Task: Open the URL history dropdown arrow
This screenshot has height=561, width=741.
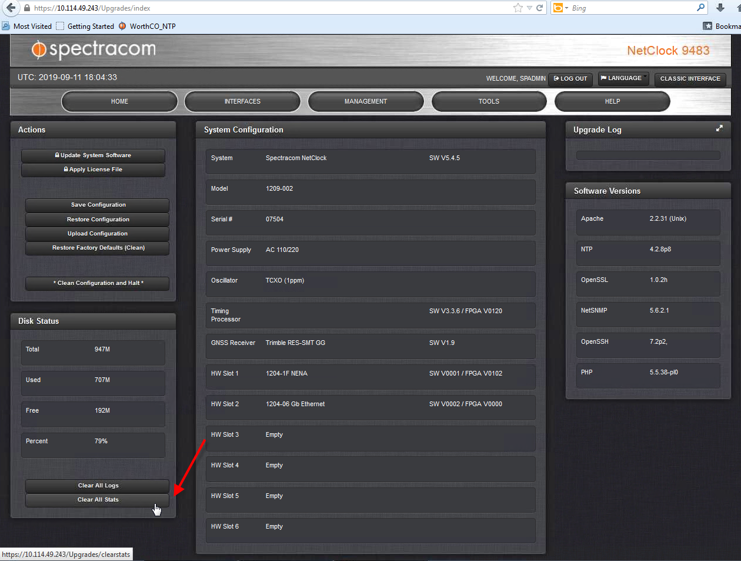Action: pyautogui.click(x=530, y=8)
